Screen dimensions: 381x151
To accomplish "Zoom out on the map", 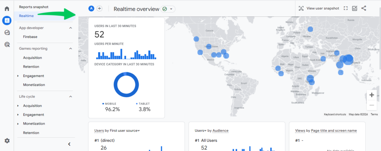I will (x=371, y=105).
